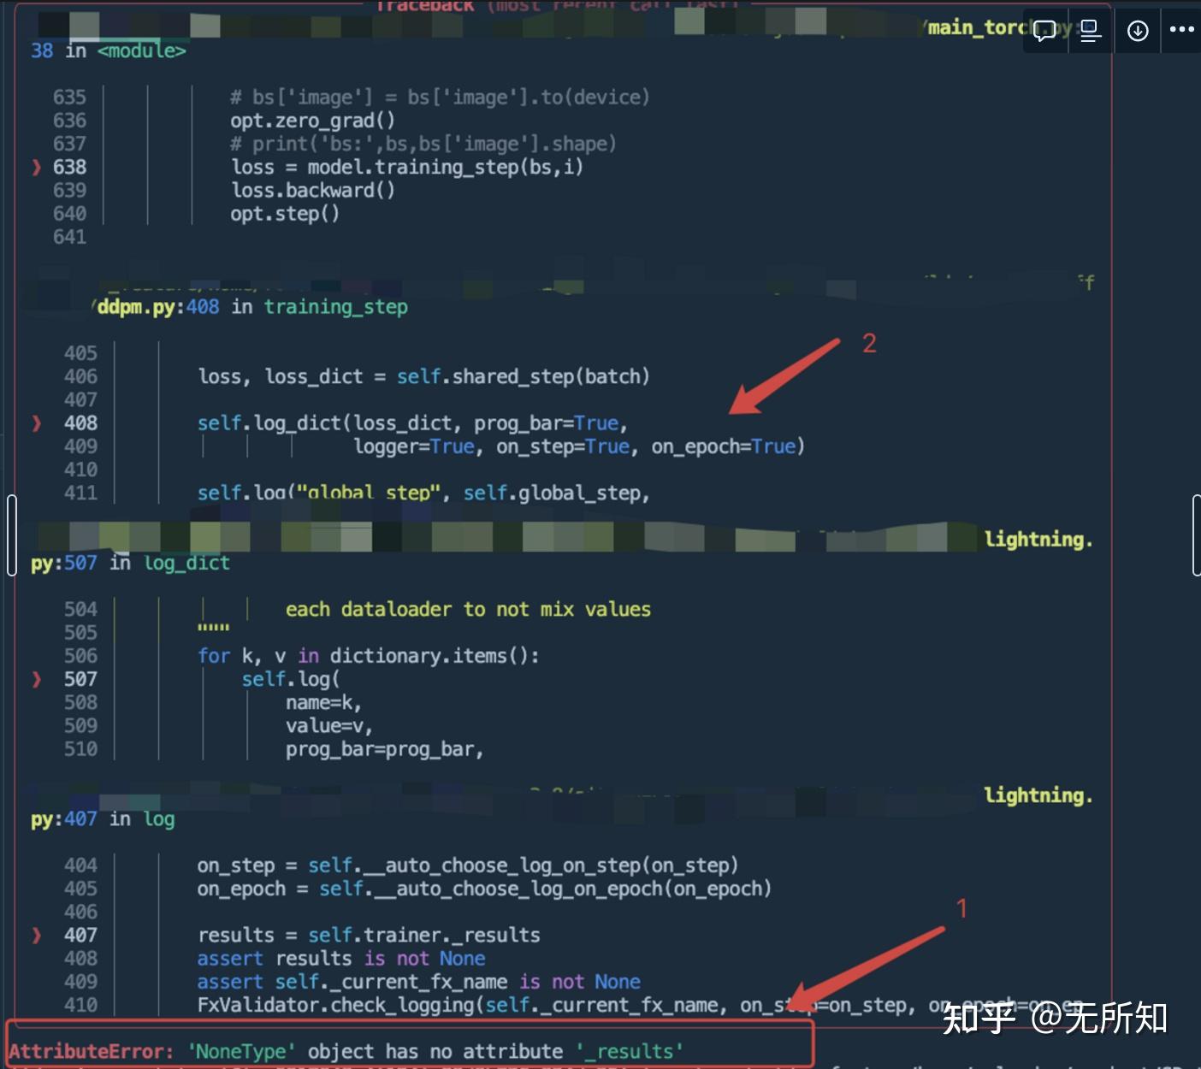Viewport: 1201px width, 1069px height.
Task: Click line number 408 in the ddpm.py block
Action: pyautogui.click(x=80, y=423)
